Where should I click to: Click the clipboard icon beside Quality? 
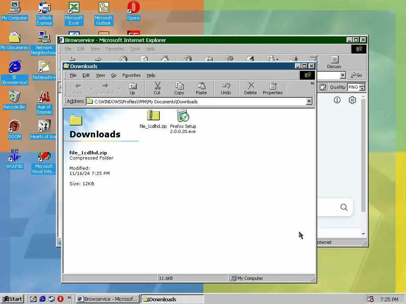(x=323, y=87)
